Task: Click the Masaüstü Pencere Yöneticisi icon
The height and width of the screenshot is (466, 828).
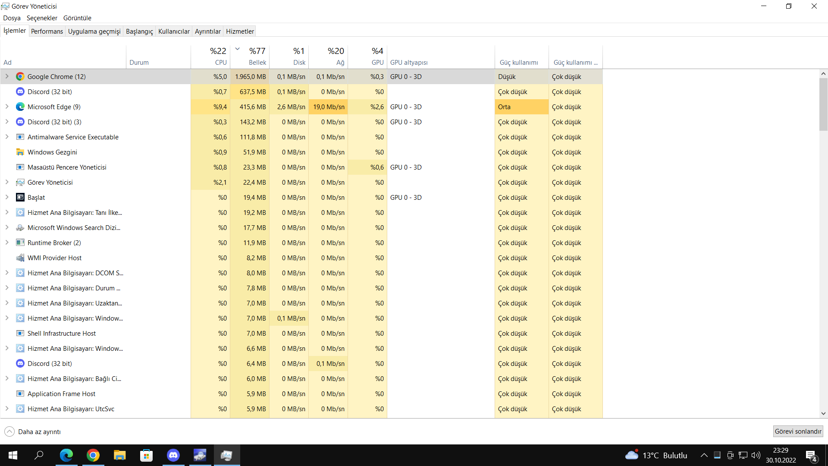Action: point(20,167)
